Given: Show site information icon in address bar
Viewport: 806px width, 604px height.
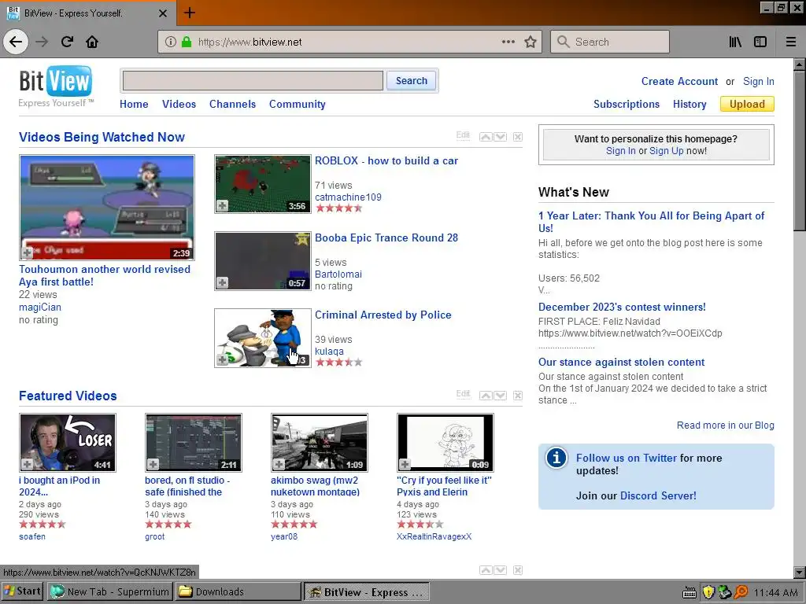Looking at the screenshot, I should 171,42.
